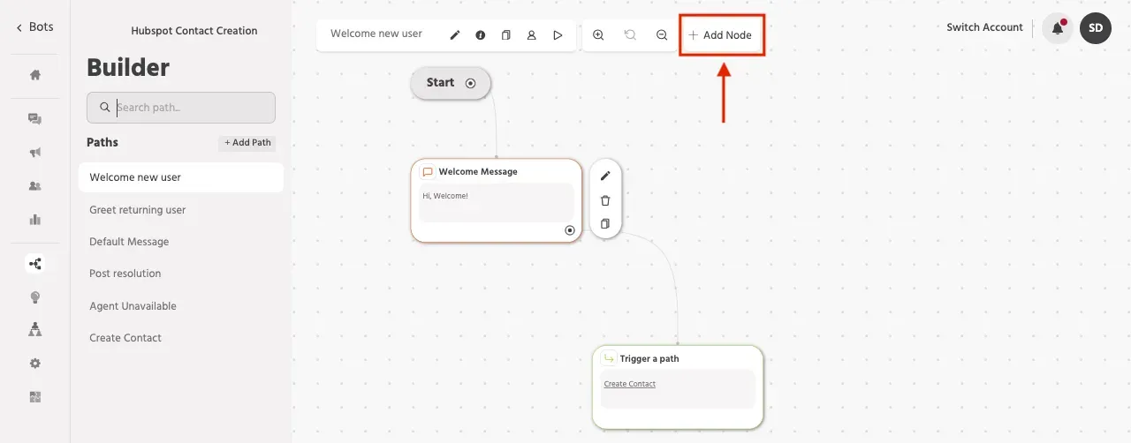Screen dimensions: 1131x443
Task: Open the chat conversations sidebar icon
Action: (x=35, y=119)
